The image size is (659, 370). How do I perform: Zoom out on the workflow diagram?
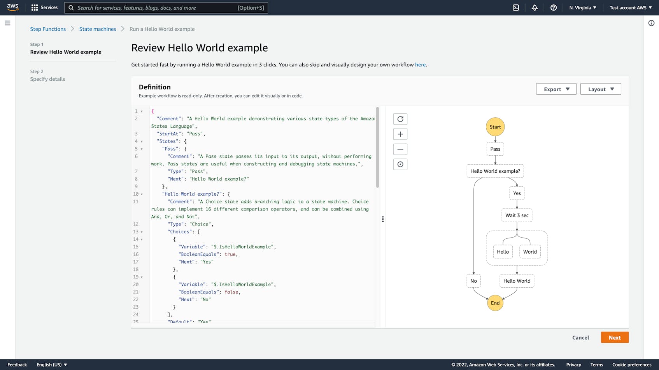pos(400,149)
